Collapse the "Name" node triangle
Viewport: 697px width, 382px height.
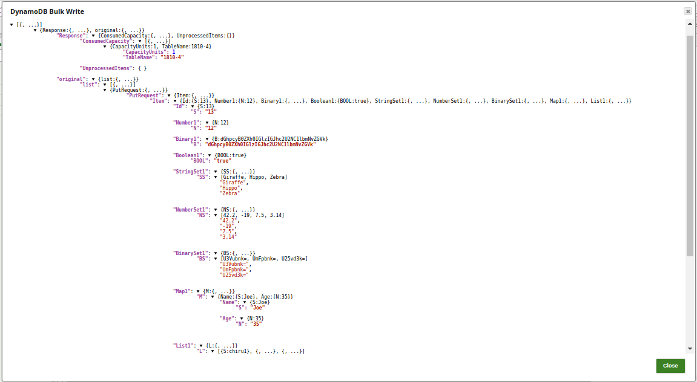[x=245, y=302]
